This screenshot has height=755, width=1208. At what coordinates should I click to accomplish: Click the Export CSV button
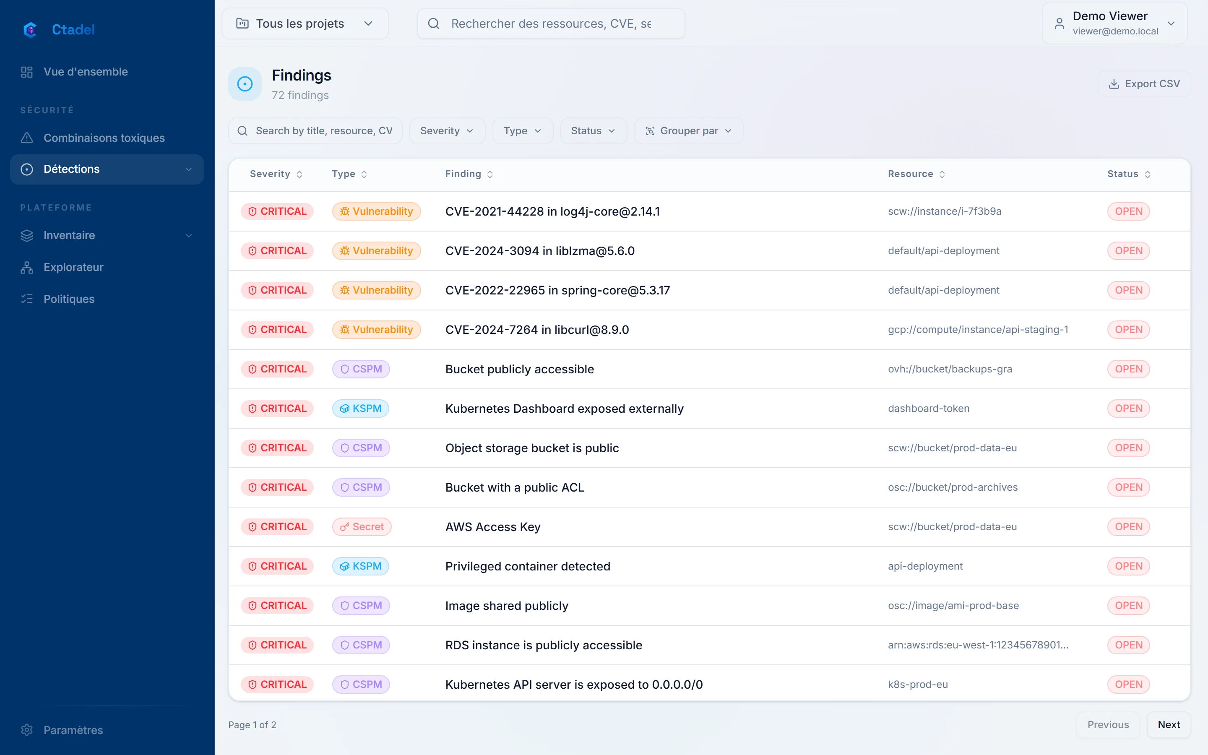point(1143,84)
